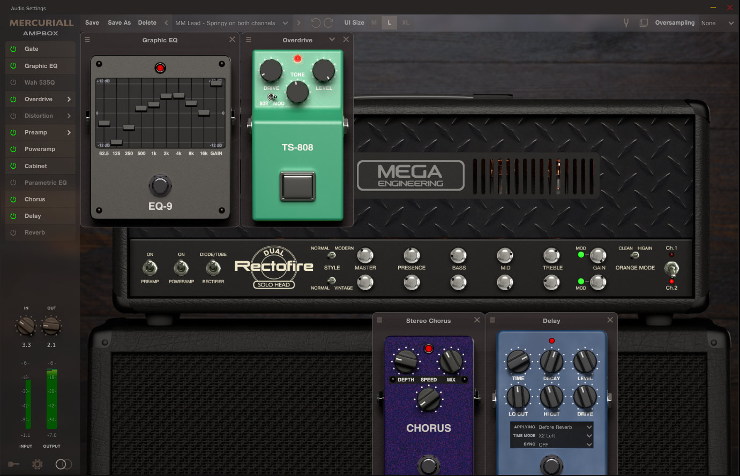Open the Graphic EQ panel hamburger menu

point(87,40)
